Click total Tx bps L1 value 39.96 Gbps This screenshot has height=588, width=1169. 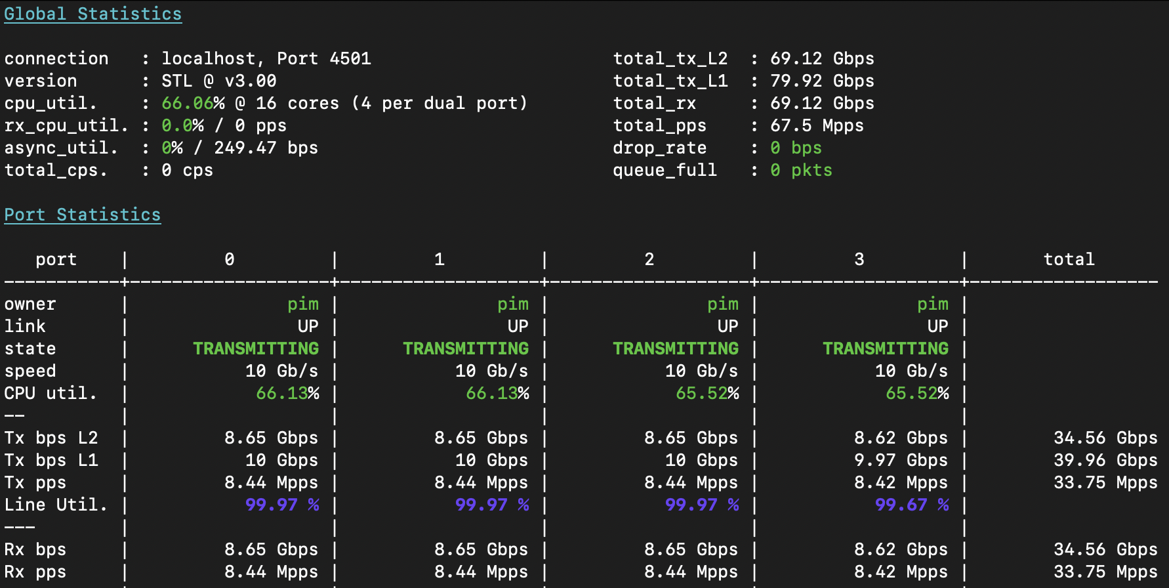(x=1105, y=460)
